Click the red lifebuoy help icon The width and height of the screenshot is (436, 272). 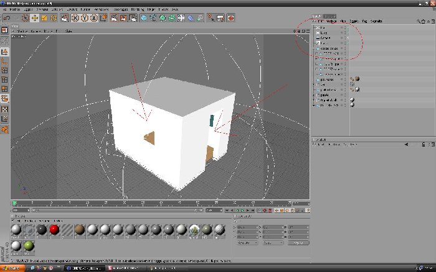point(231,18)
